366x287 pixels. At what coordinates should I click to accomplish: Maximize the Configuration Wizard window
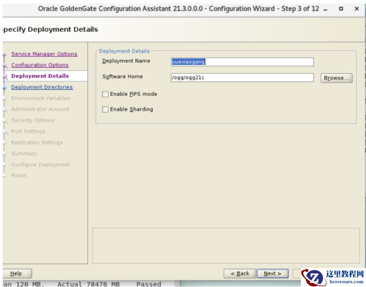(x=341, y=9)
